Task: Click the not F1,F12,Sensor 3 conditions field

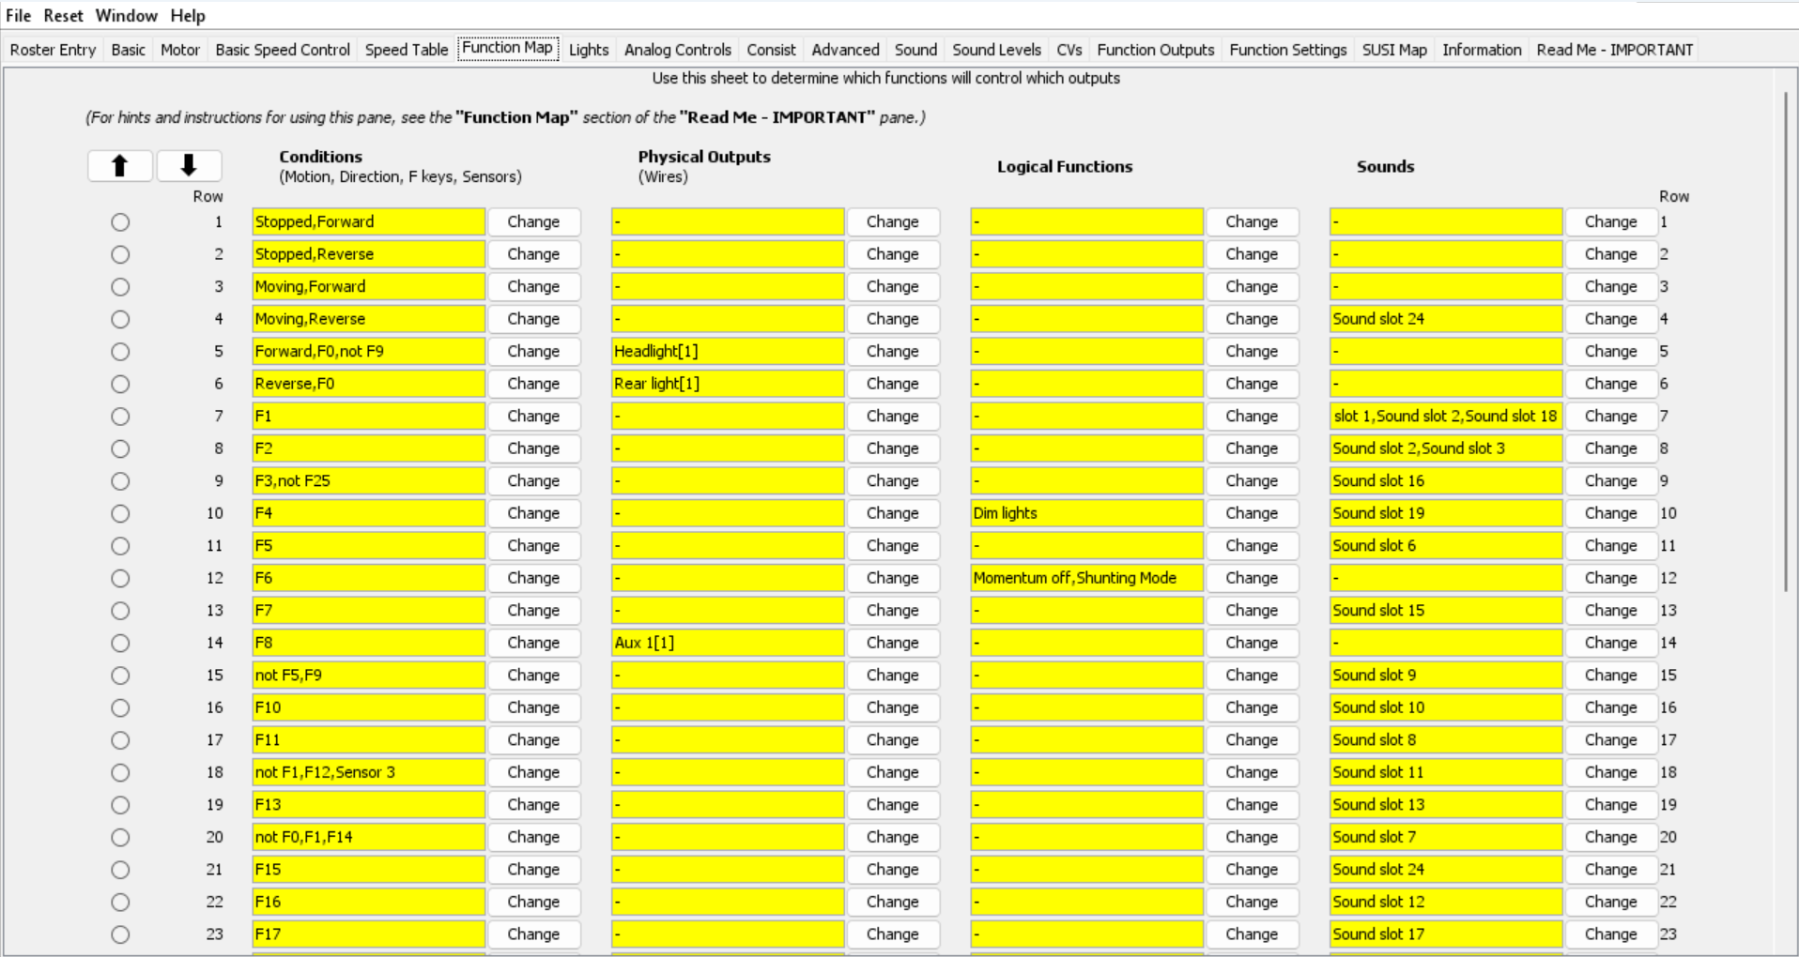Action: pos(368,772)
